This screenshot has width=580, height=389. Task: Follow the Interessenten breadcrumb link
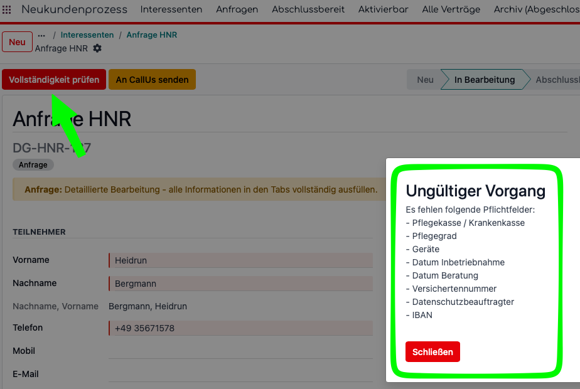click(87, 35)
